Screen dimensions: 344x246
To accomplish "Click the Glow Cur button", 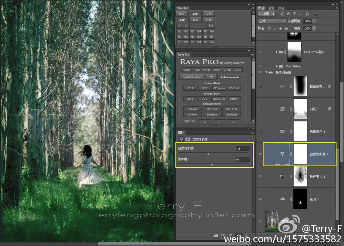I will tap(212, 109).
